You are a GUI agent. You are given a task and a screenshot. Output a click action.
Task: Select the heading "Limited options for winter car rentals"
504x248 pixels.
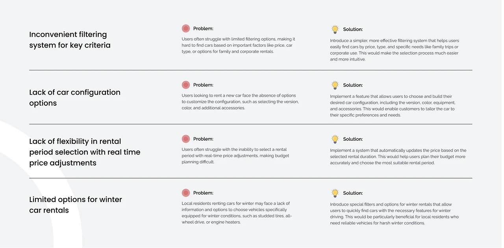coord(76,205)
